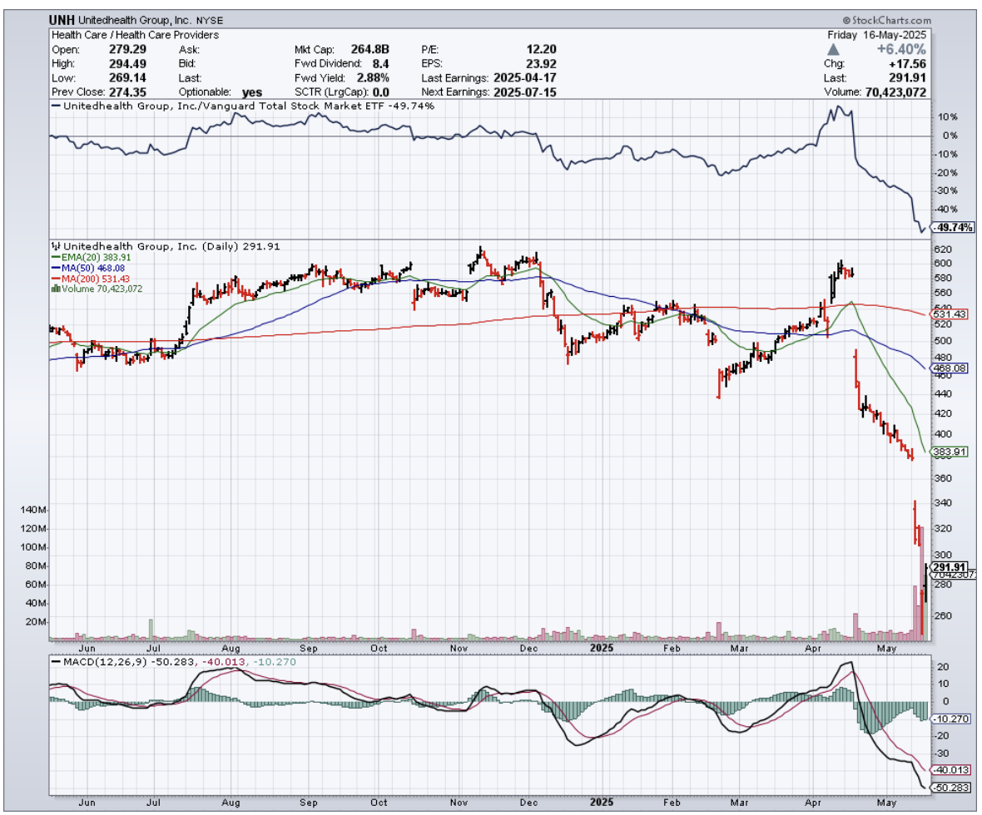Click the -49.74% relative performance tag
This screenshot has width=982, height=815.
[953, 227]
